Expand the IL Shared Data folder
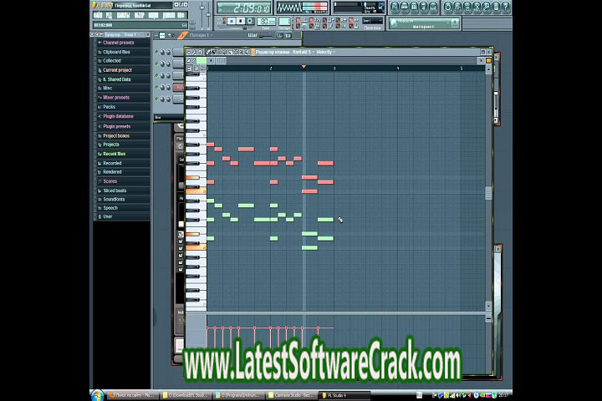 122,79
